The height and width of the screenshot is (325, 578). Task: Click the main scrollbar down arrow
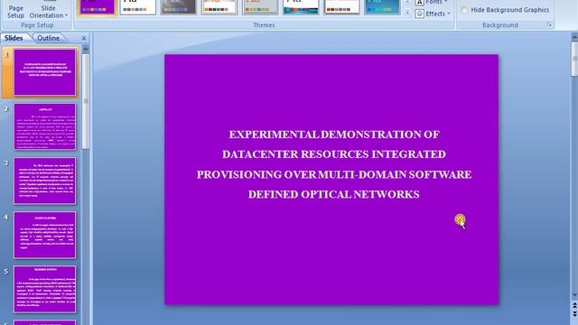click(x=574, y=295)
